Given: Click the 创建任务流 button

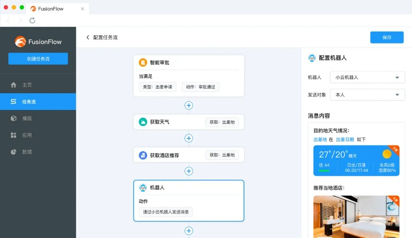Looking at the screenshot, I should tap(38, 59).
